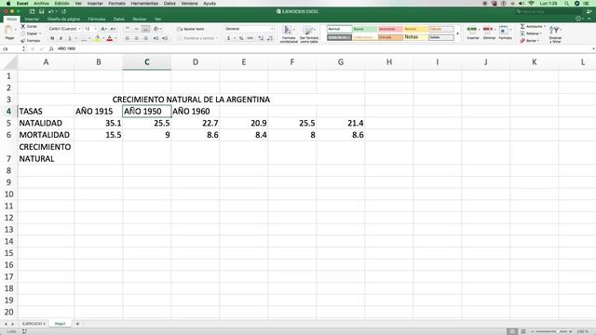Apply the thousands separator 000 style
Viewport: 596px width, 335px height.
251,38
